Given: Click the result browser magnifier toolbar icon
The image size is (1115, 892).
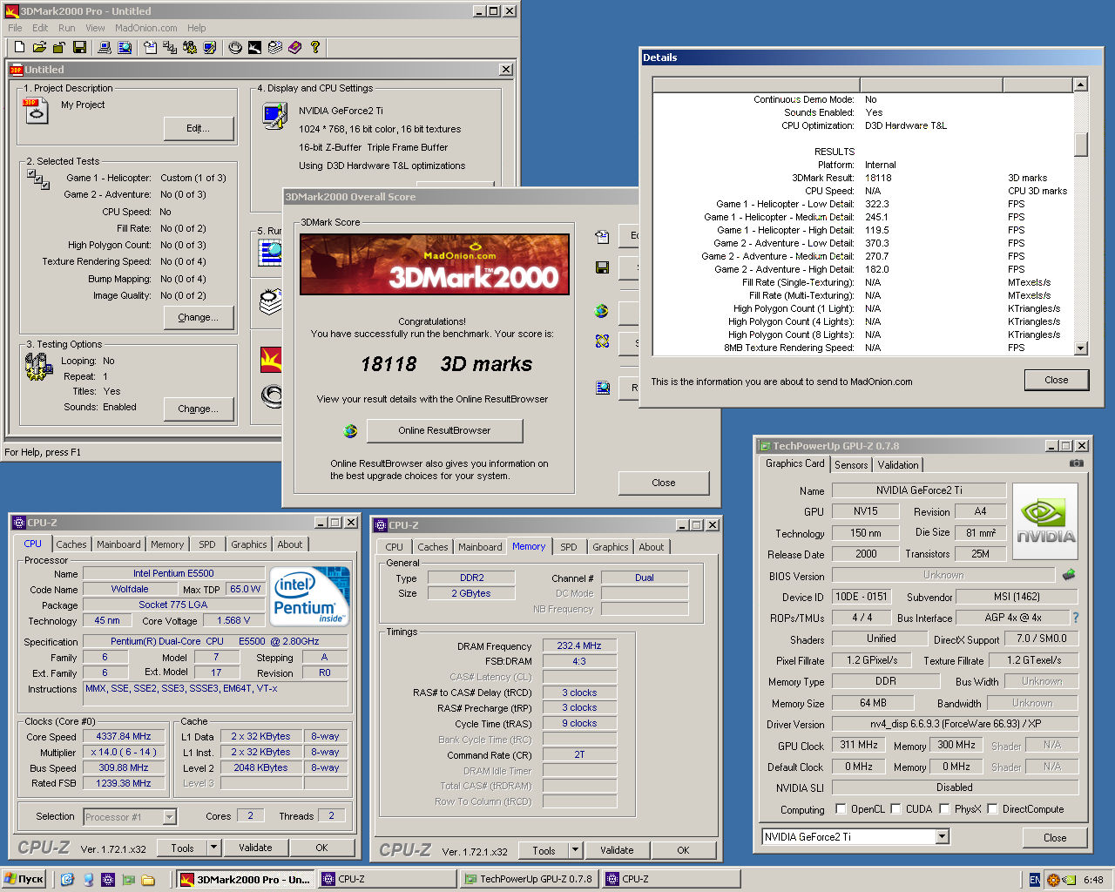Looking at the screenshot, I should coord(124,47).
